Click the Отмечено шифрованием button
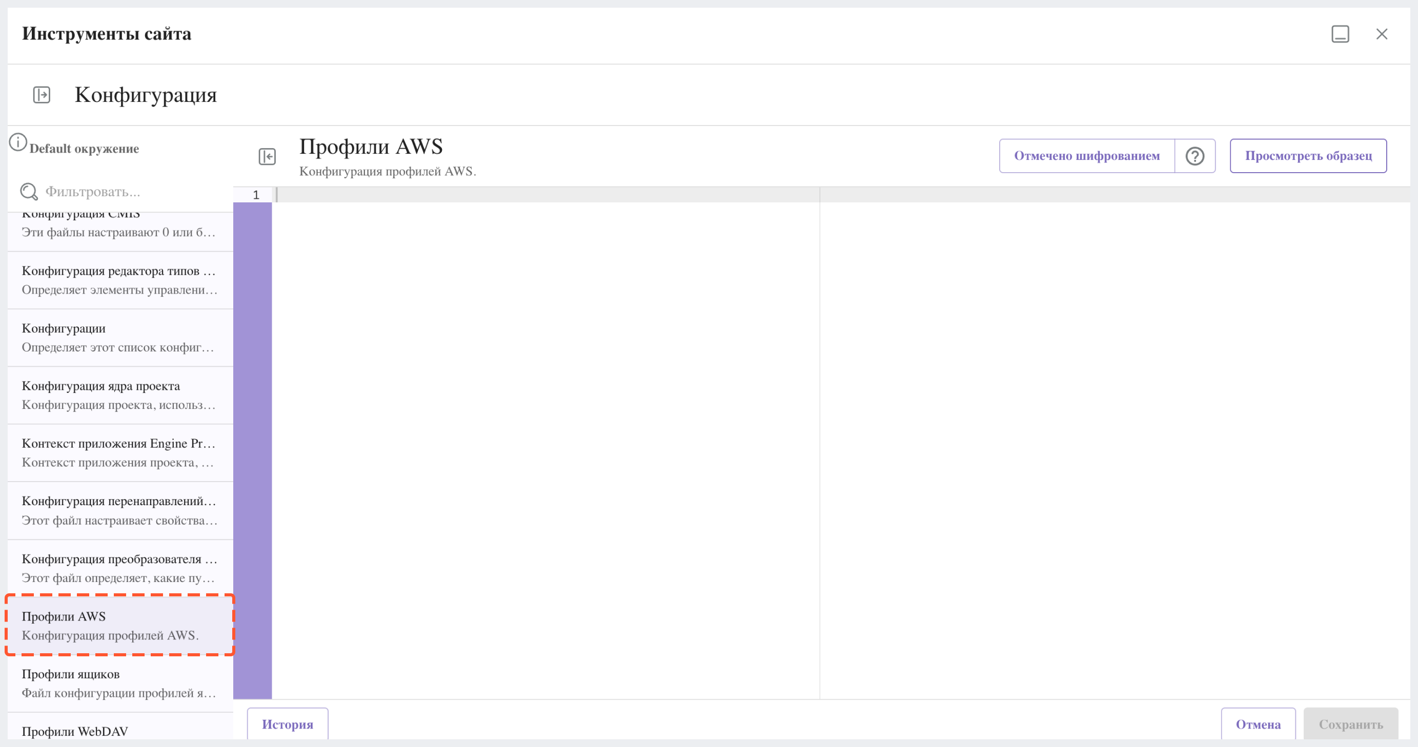1418x747 pixels. coord(1087,156)
